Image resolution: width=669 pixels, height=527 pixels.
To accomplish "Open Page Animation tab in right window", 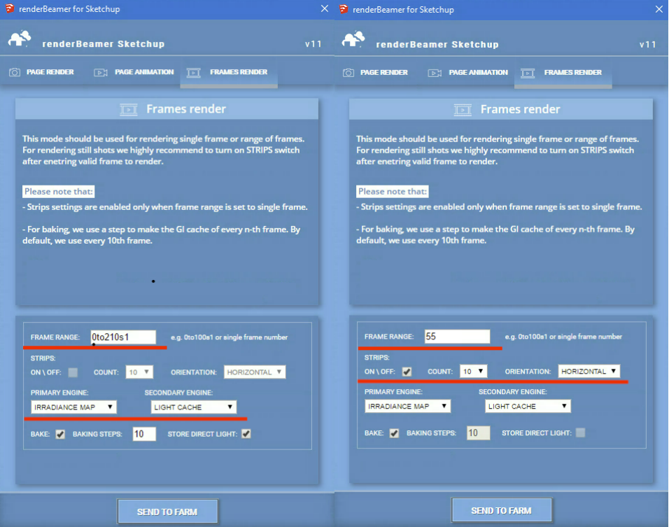I will click(x=468, y=73).
